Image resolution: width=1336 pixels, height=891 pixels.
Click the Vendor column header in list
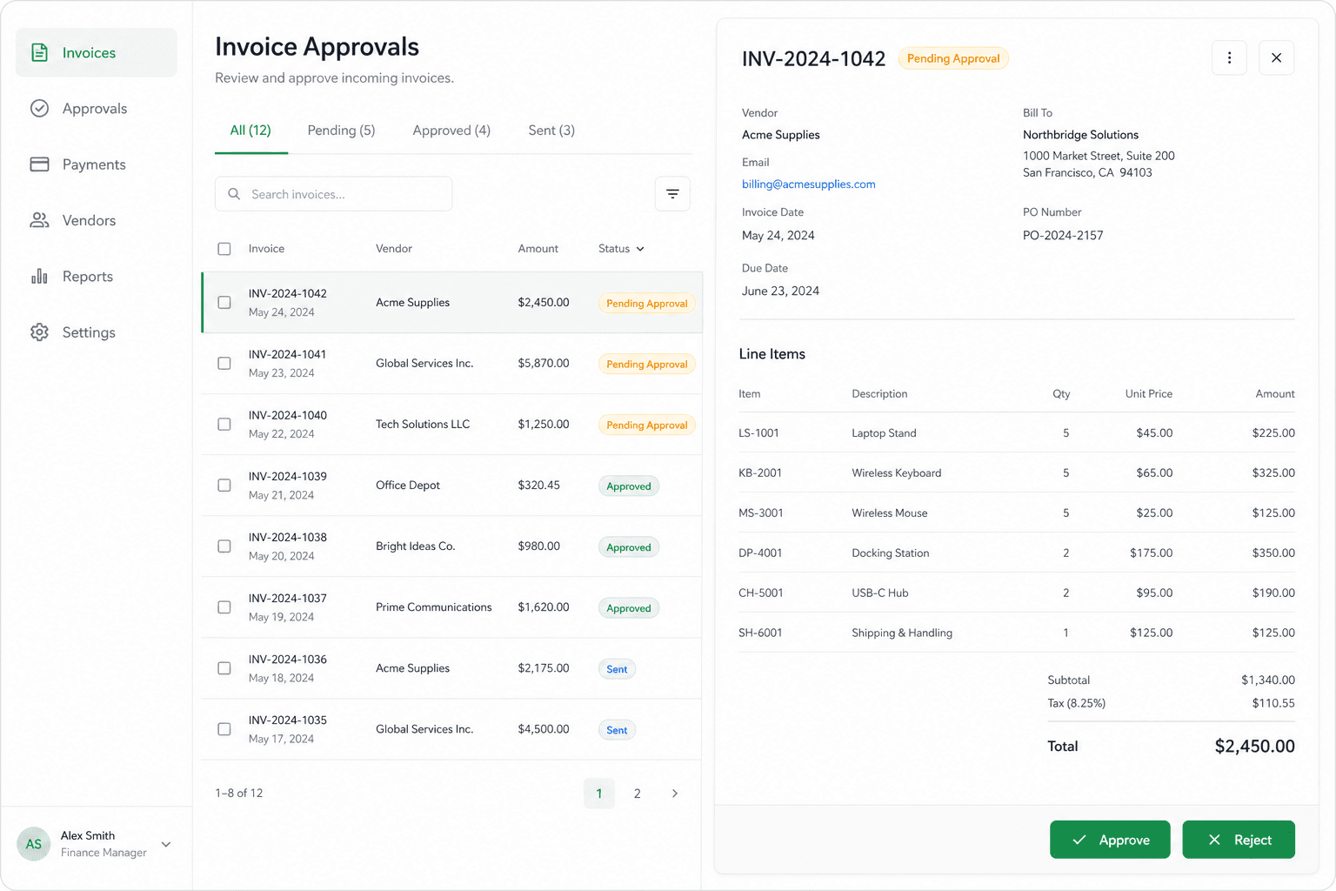[x=394, y=249]
